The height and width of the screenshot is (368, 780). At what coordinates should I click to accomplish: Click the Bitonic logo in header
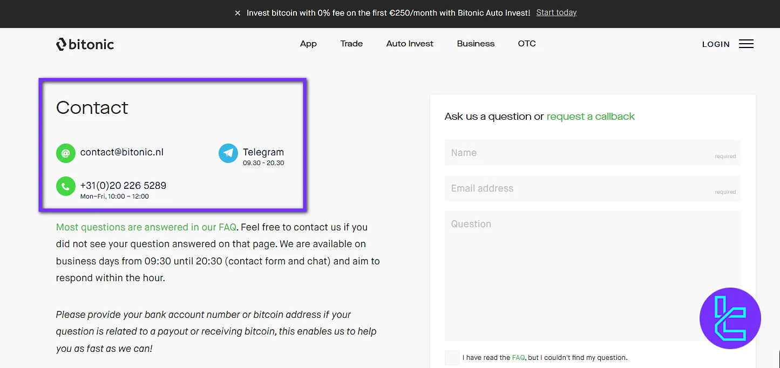pos(85,44)
